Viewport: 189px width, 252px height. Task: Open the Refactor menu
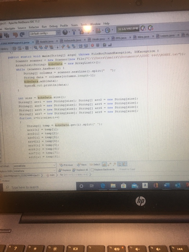[x=34, y=27]
